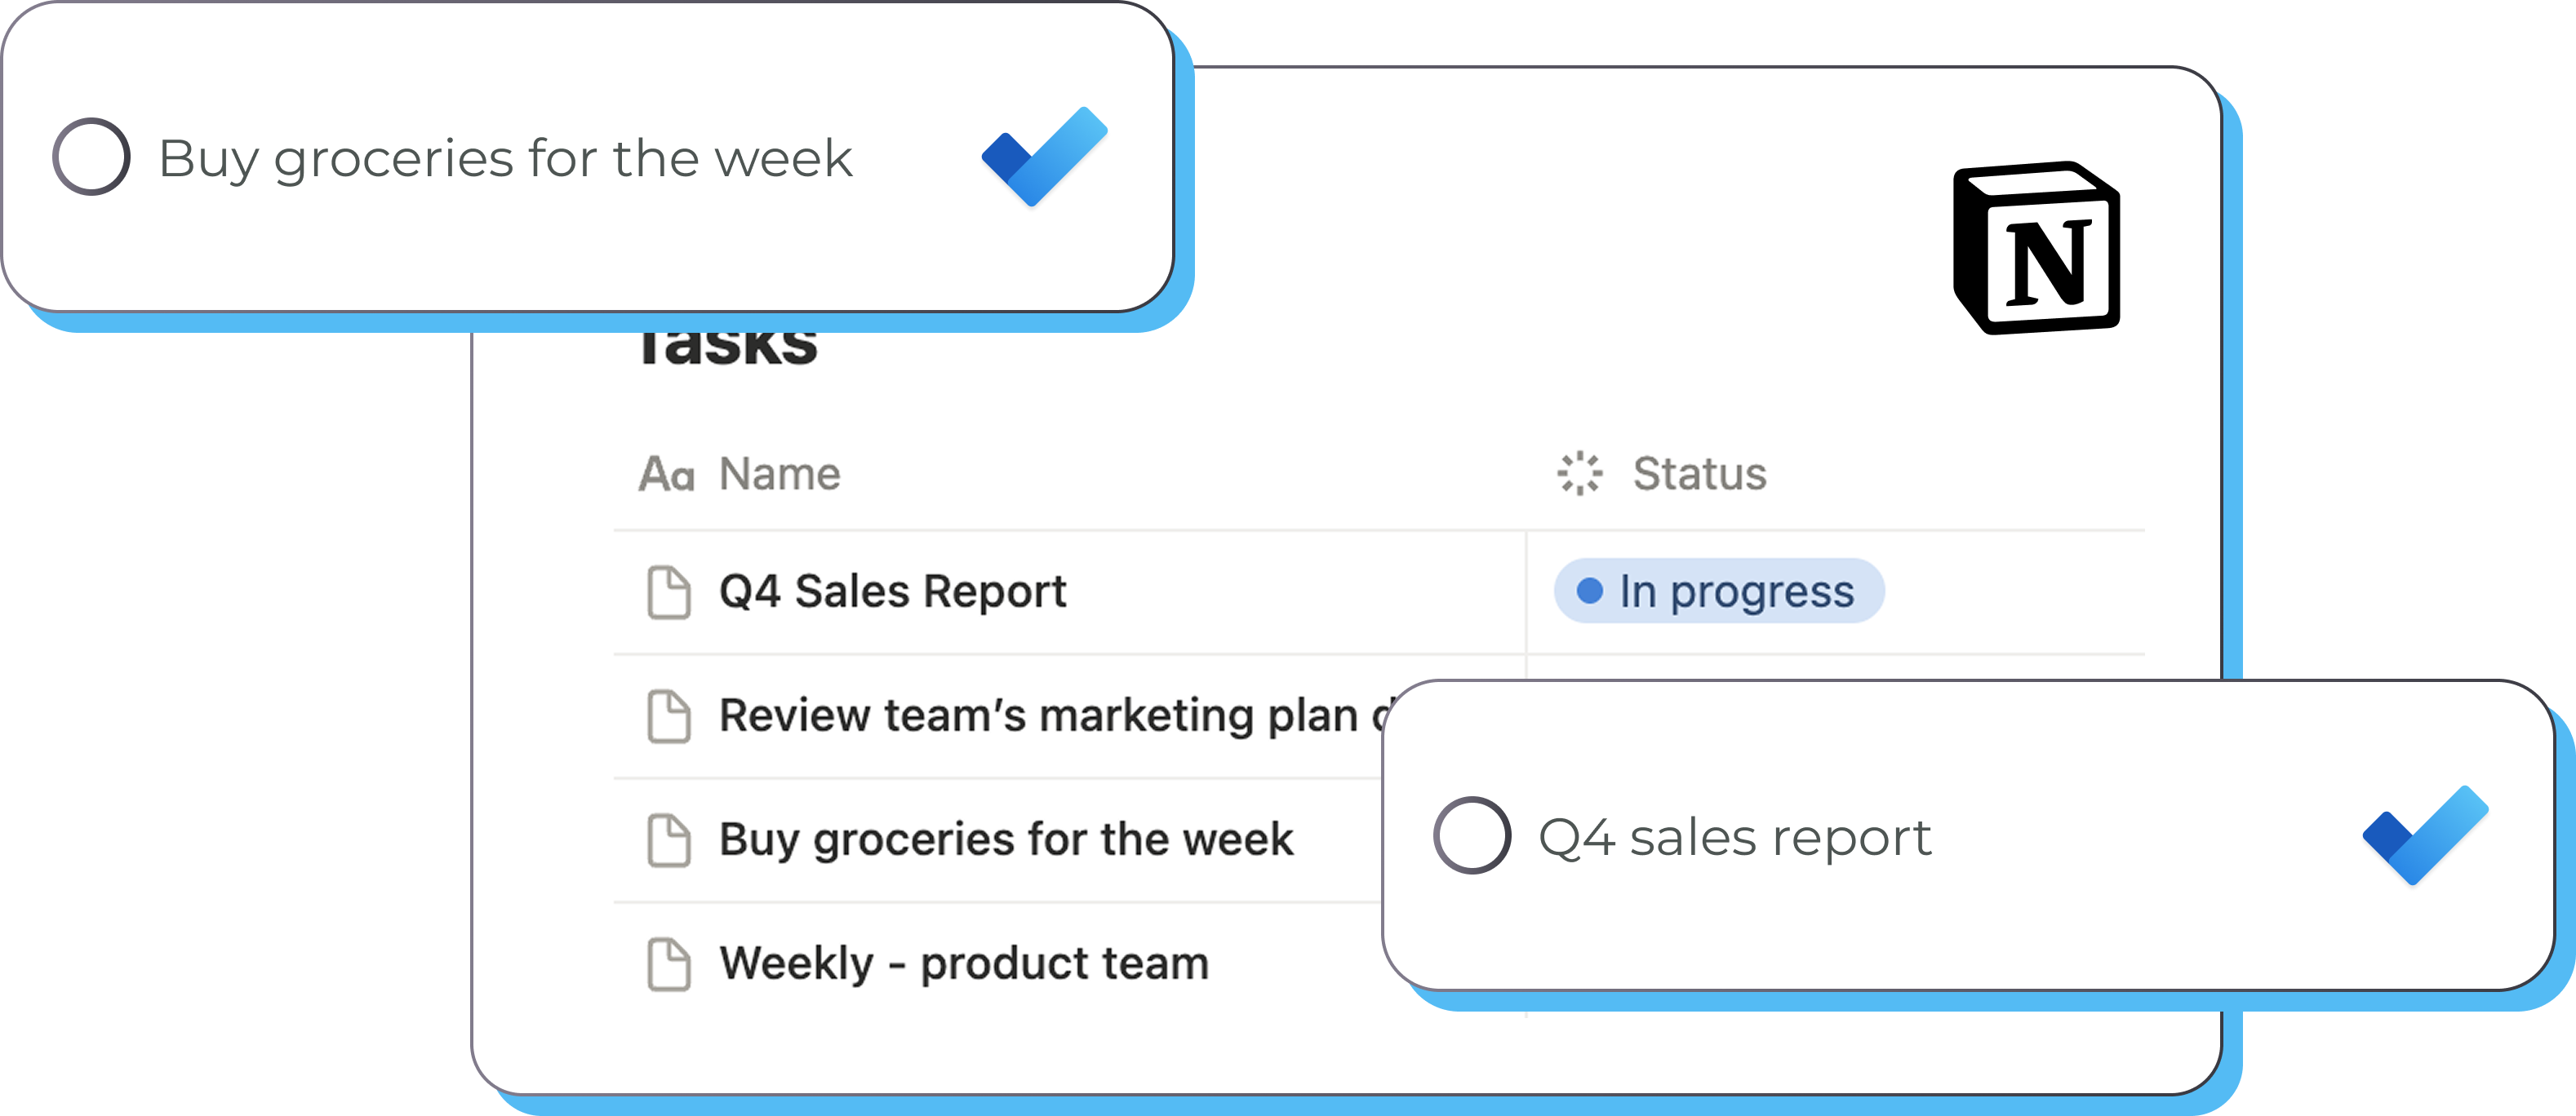Click the Status column header
The width and height of the screenshot is (2576, 1116).
click(1699, 474)
